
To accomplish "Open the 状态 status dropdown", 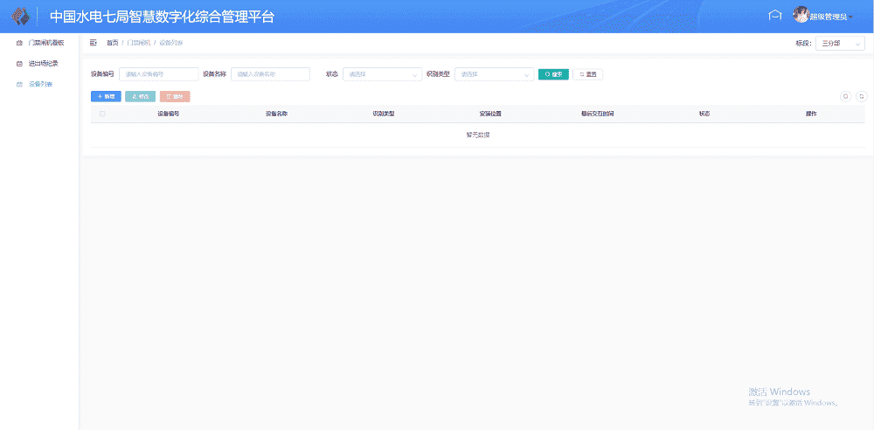I will (382, 74).
